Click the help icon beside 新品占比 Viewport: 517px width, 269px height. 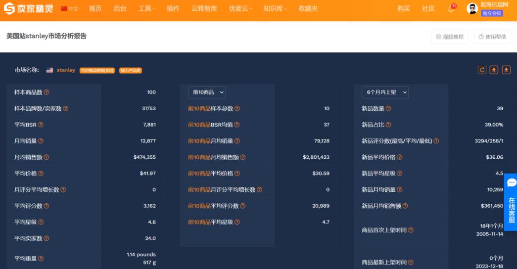[x=388, y=125]
